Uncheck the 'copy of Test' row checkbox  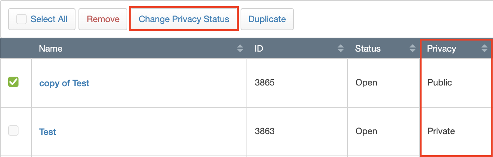tap(13, 82)
